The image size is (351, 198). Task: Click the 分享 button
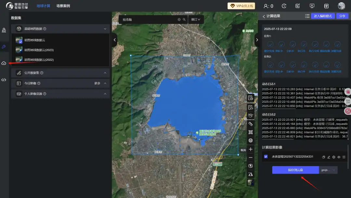coord(342,16)
